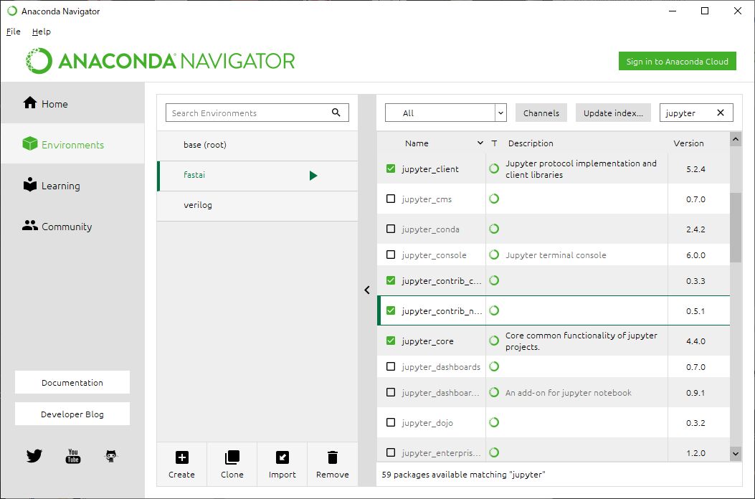Clear the jupyter package search text
Image resolution: width=755 pixels, height=499 pixels.
click(x=721, y=113)
